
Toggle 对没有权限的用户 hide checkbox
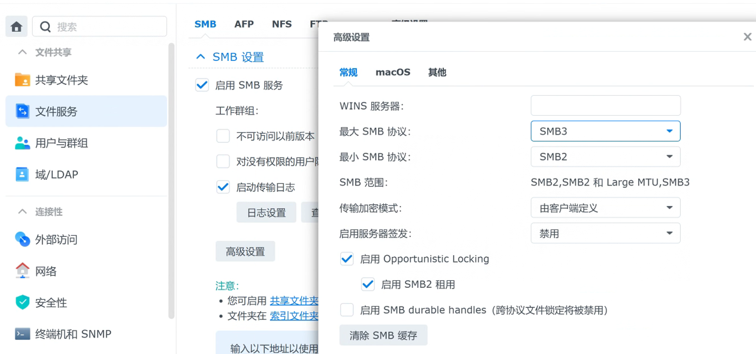pos(223,161)
